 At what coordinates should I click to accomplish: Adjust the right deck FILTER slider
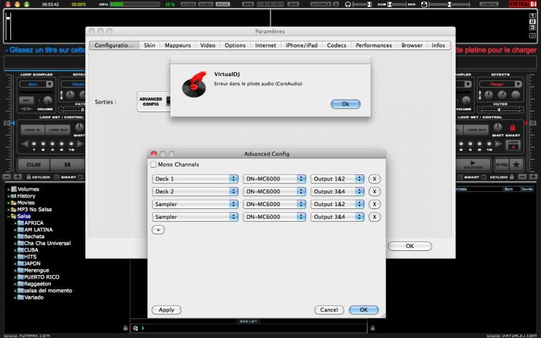tap(500, 110)
